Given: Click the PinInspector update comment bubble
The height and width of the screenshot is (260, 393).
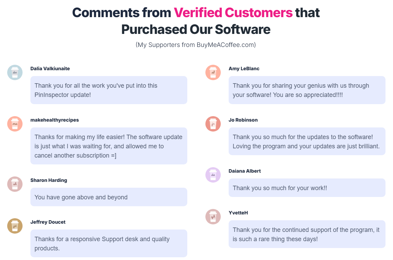Looking at the screenshot, I should [x=109, y=90].
